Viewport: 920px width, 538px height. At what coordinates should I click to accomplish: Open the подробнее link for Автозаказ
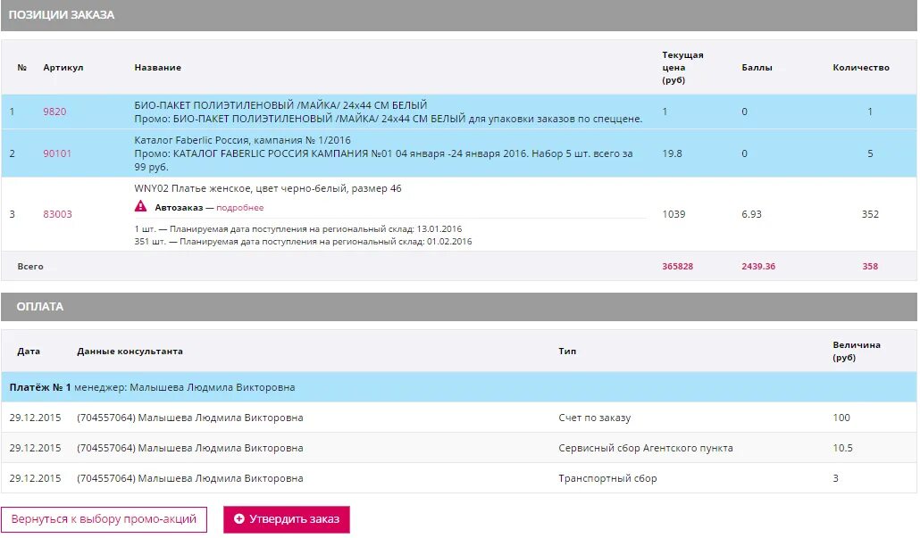point(240,208)
